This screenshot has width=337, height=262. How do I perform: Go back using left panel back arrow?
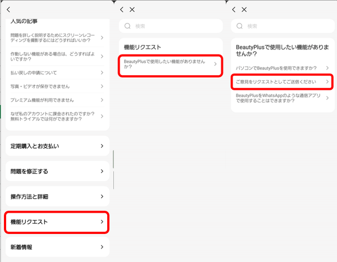8,10
